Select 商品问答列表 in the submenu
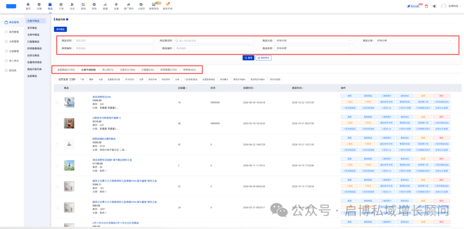Screen dimensions: 464x229 [x=34, y=69]
